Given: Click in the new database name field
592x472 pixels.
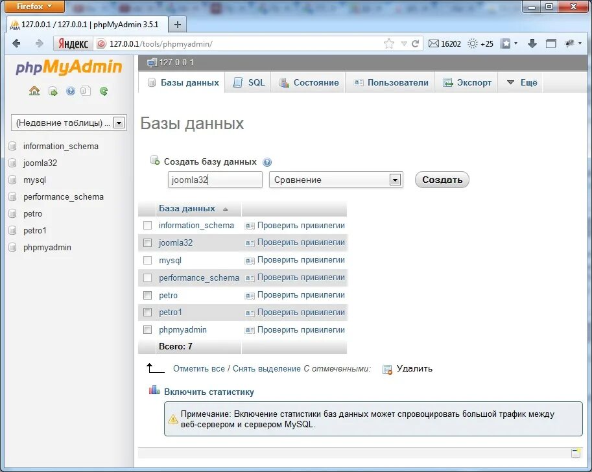Looking at the screenshot, I should (215, 180).
